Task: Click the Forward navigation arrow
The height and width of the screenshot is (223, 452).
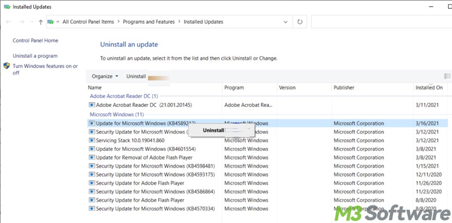Action: coord(21,22)
